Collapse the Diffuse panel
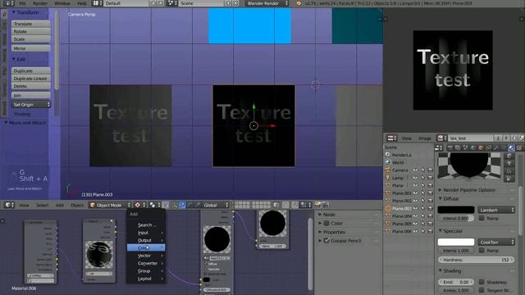 [x=441, y=198]
